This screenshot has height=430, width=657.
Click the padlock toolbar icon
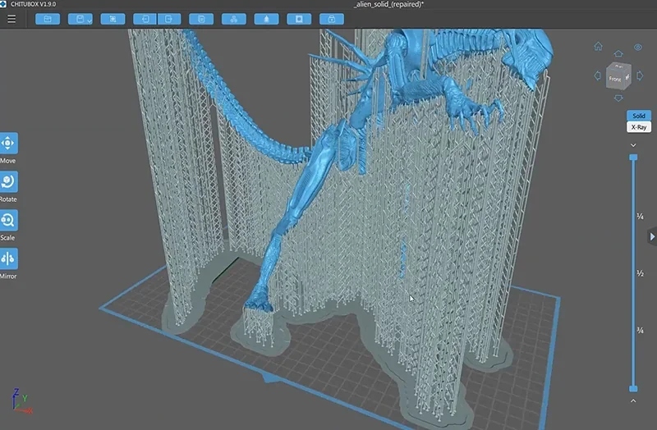[332, 19]
